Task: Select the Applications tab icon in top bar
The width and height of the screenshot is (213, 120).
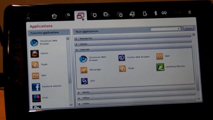Action: (81, 16)
